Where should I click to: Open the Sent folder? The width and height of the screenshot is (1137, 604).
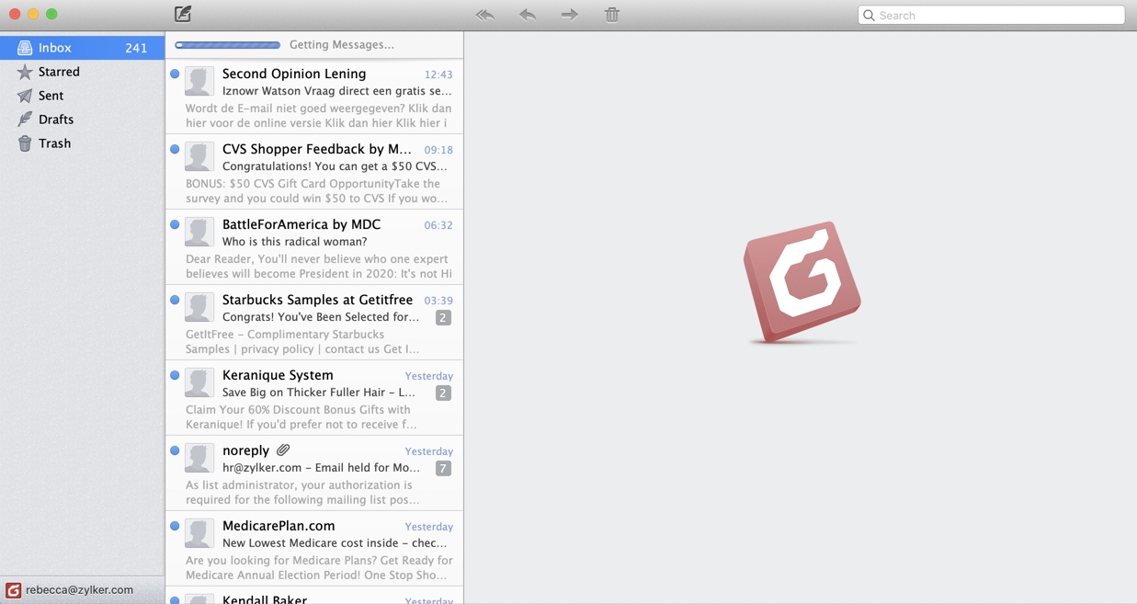83,96
